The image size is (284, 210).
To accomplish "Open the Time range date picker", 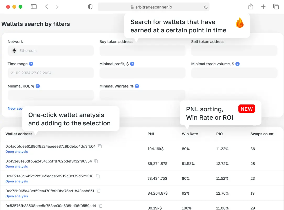I will tap(51, 73).
